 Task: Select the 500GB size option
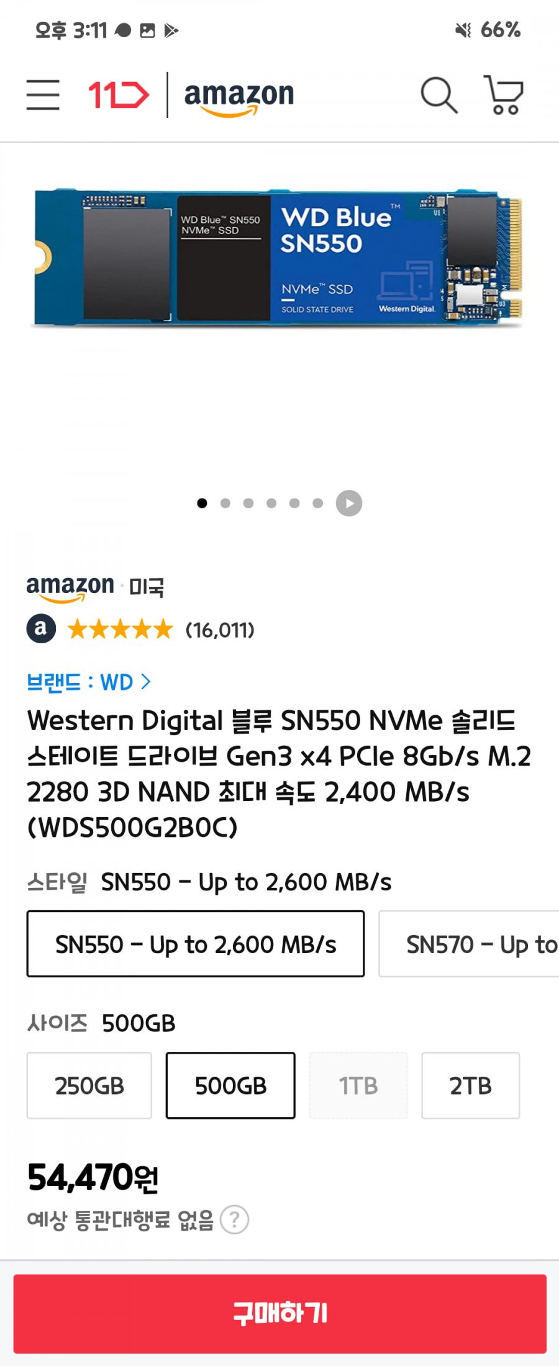[230, 1085]
